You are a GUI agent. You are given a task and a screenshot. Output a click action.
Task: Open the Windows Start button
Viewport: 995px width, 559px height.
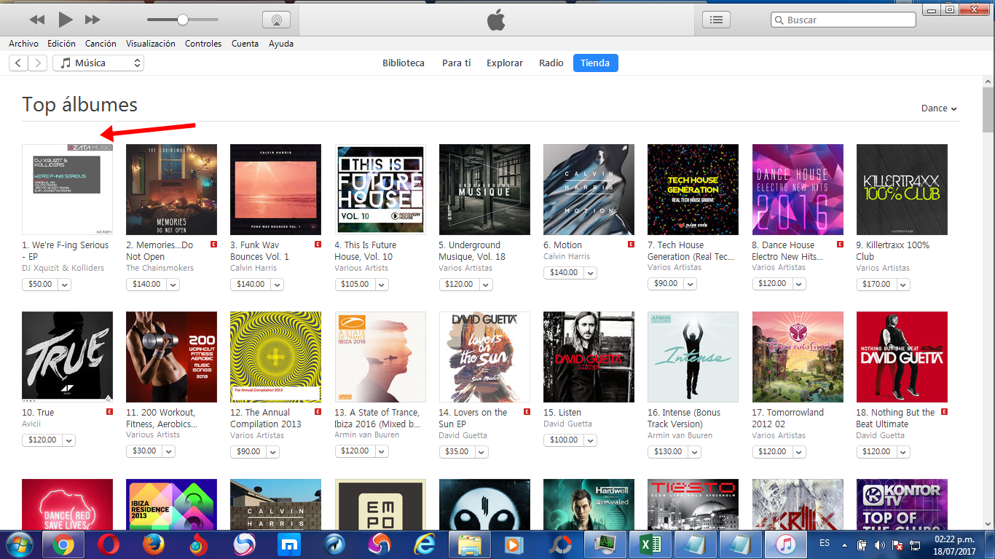pyautogui.click(x=18, y=544)
